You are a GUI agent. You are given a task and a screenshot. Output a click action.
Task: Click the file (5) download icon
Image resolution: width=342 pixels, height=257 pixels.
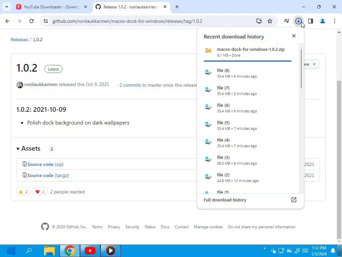pyautogui.click(x=208, y=124)
